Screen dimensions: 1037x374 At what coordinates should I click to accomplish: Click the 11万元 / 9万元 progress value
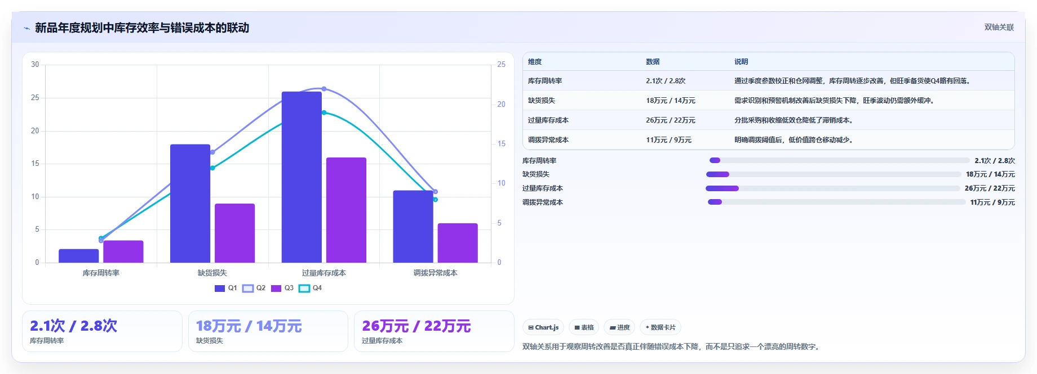pyautogui.click(x=992, y=202)
